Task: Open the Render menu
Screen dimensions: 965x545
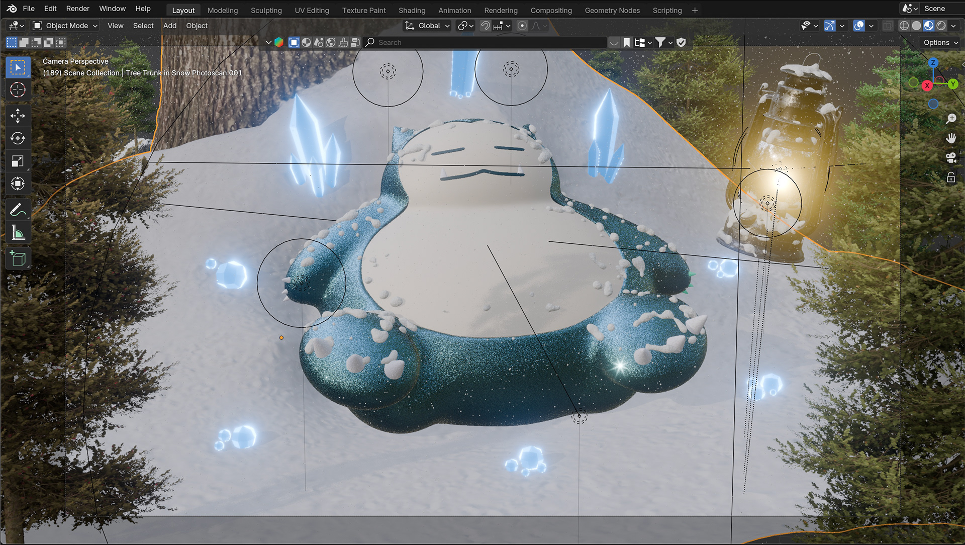Action: tap(77, 9)
